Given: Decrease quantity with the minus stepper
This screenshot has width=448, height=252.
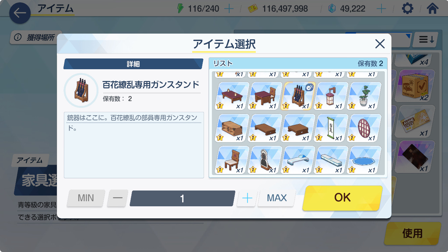Looking at the screenshot, I should (118, 198).
